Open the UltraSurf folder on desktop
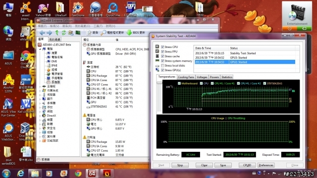The width and height of the screenshot is (317, 178). coord(60,9)
